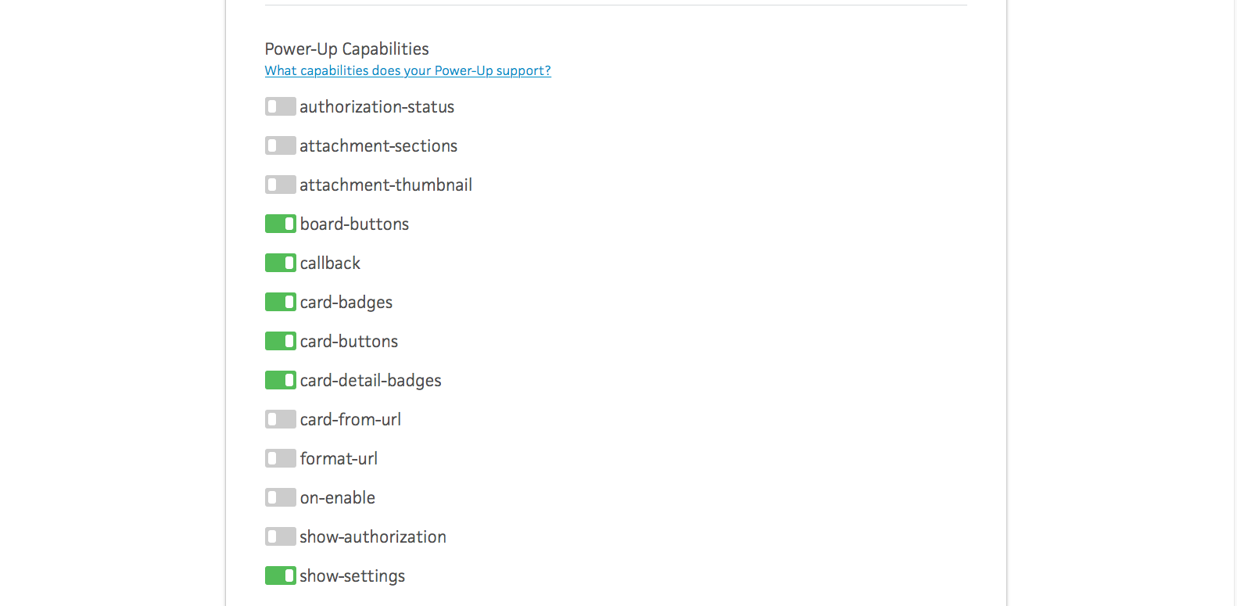Switch on show-authorization capability
Screen dimensions: 1237x606
coord(280,536)
